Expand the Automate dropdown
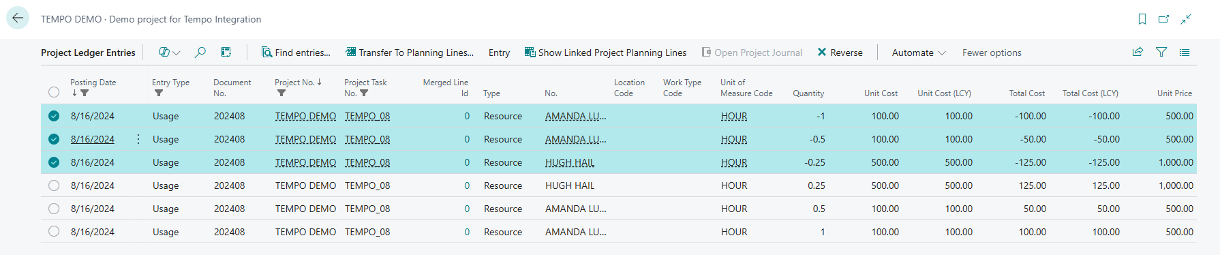This screenshot has height=255, width=1220. pyautogui.click(x=919, y=52)
